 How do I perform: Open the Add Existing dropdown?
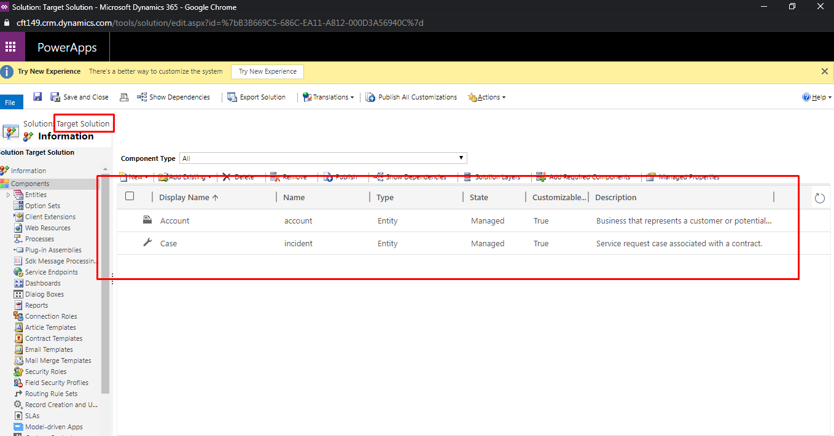point(185,177)
